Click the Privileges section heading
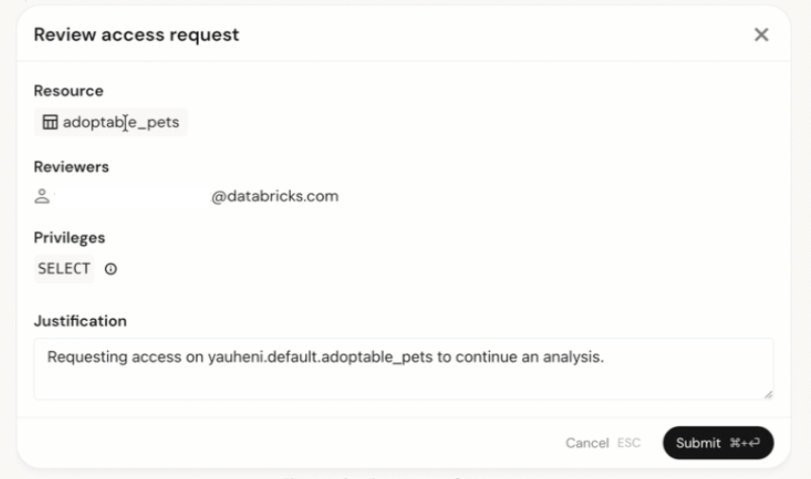The width and height of the screenshot is (811, 479). 69,238
